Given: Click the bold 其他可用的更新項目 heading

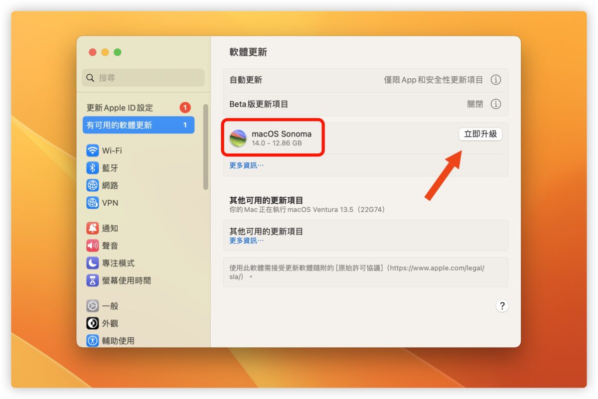Looking at the screenshot, I should [266, 200].
